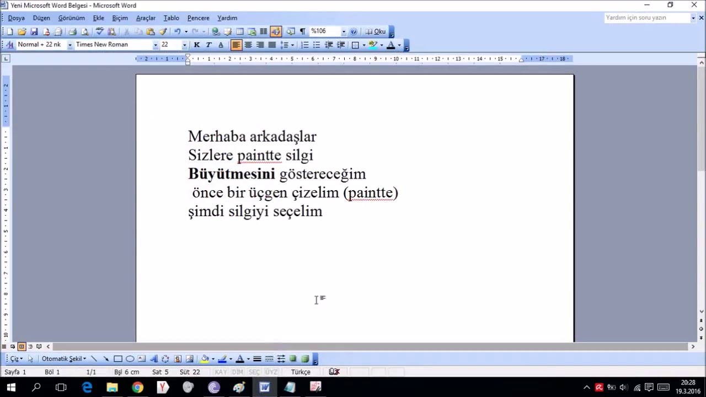
Task: Apply a numbered list
Action: click(305, 45)
